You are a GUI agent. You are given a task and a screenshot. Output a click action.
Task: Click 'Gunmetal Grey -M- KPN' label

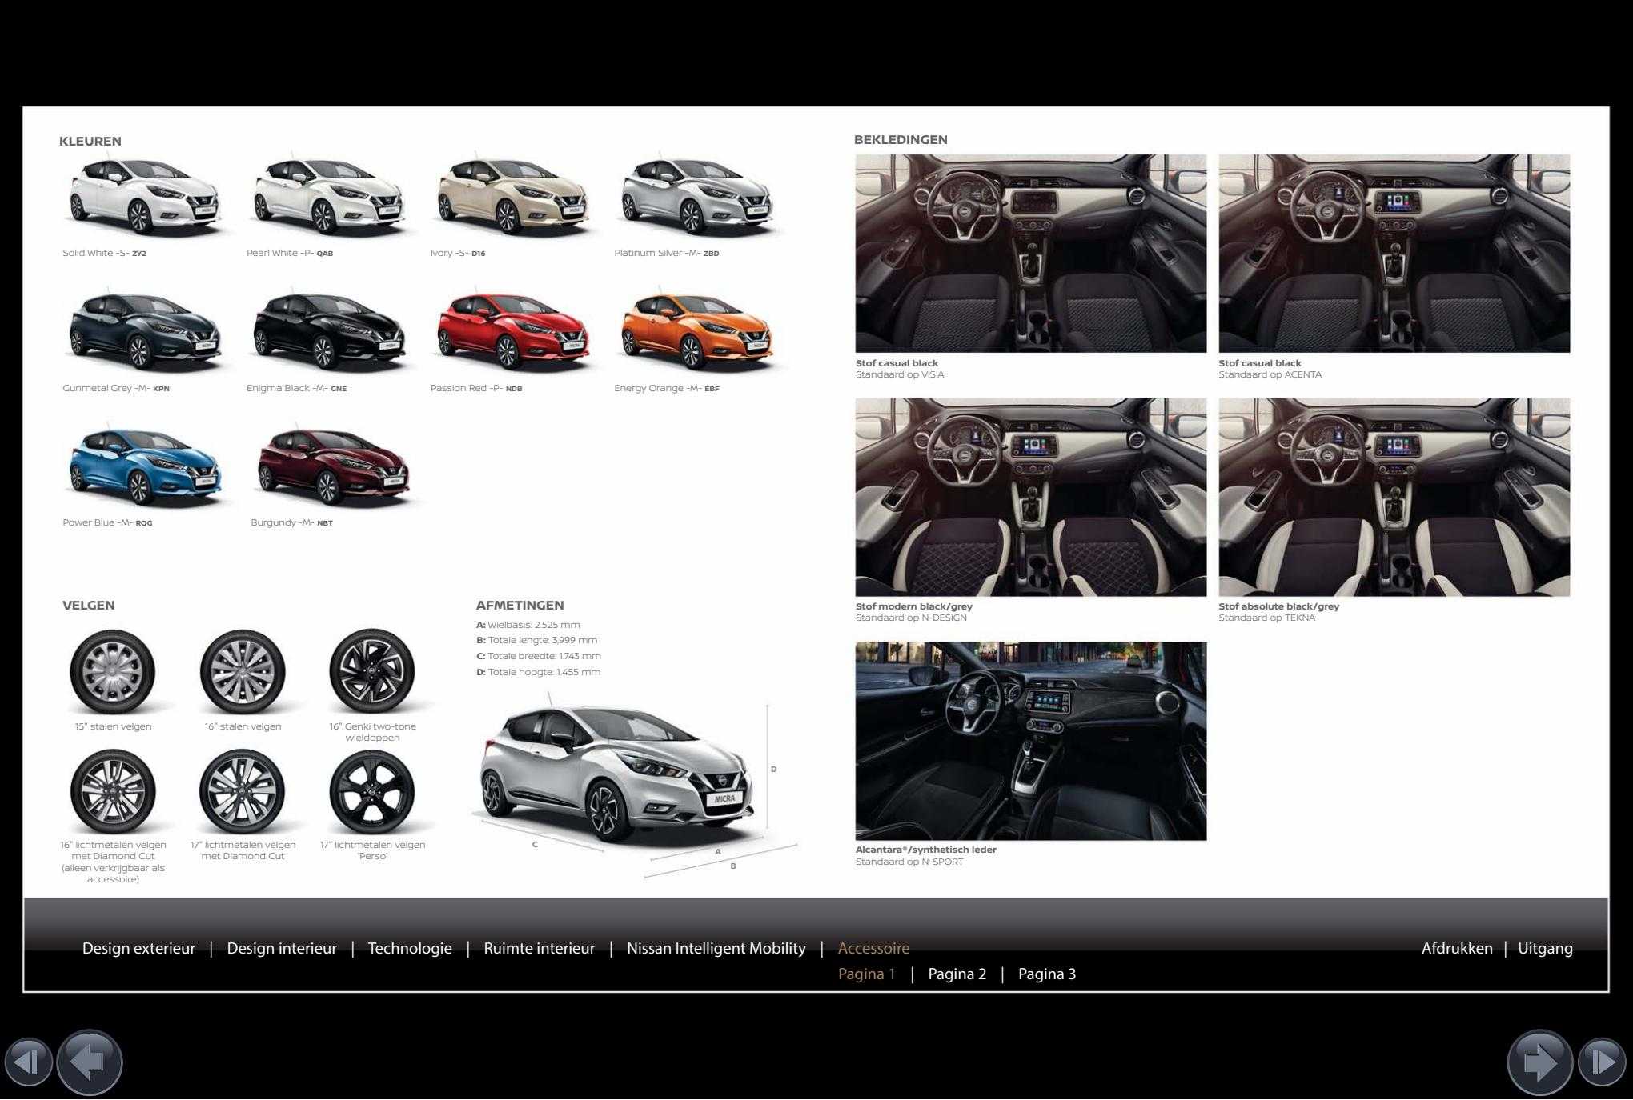pyautogui.click(x=116, y=388)
